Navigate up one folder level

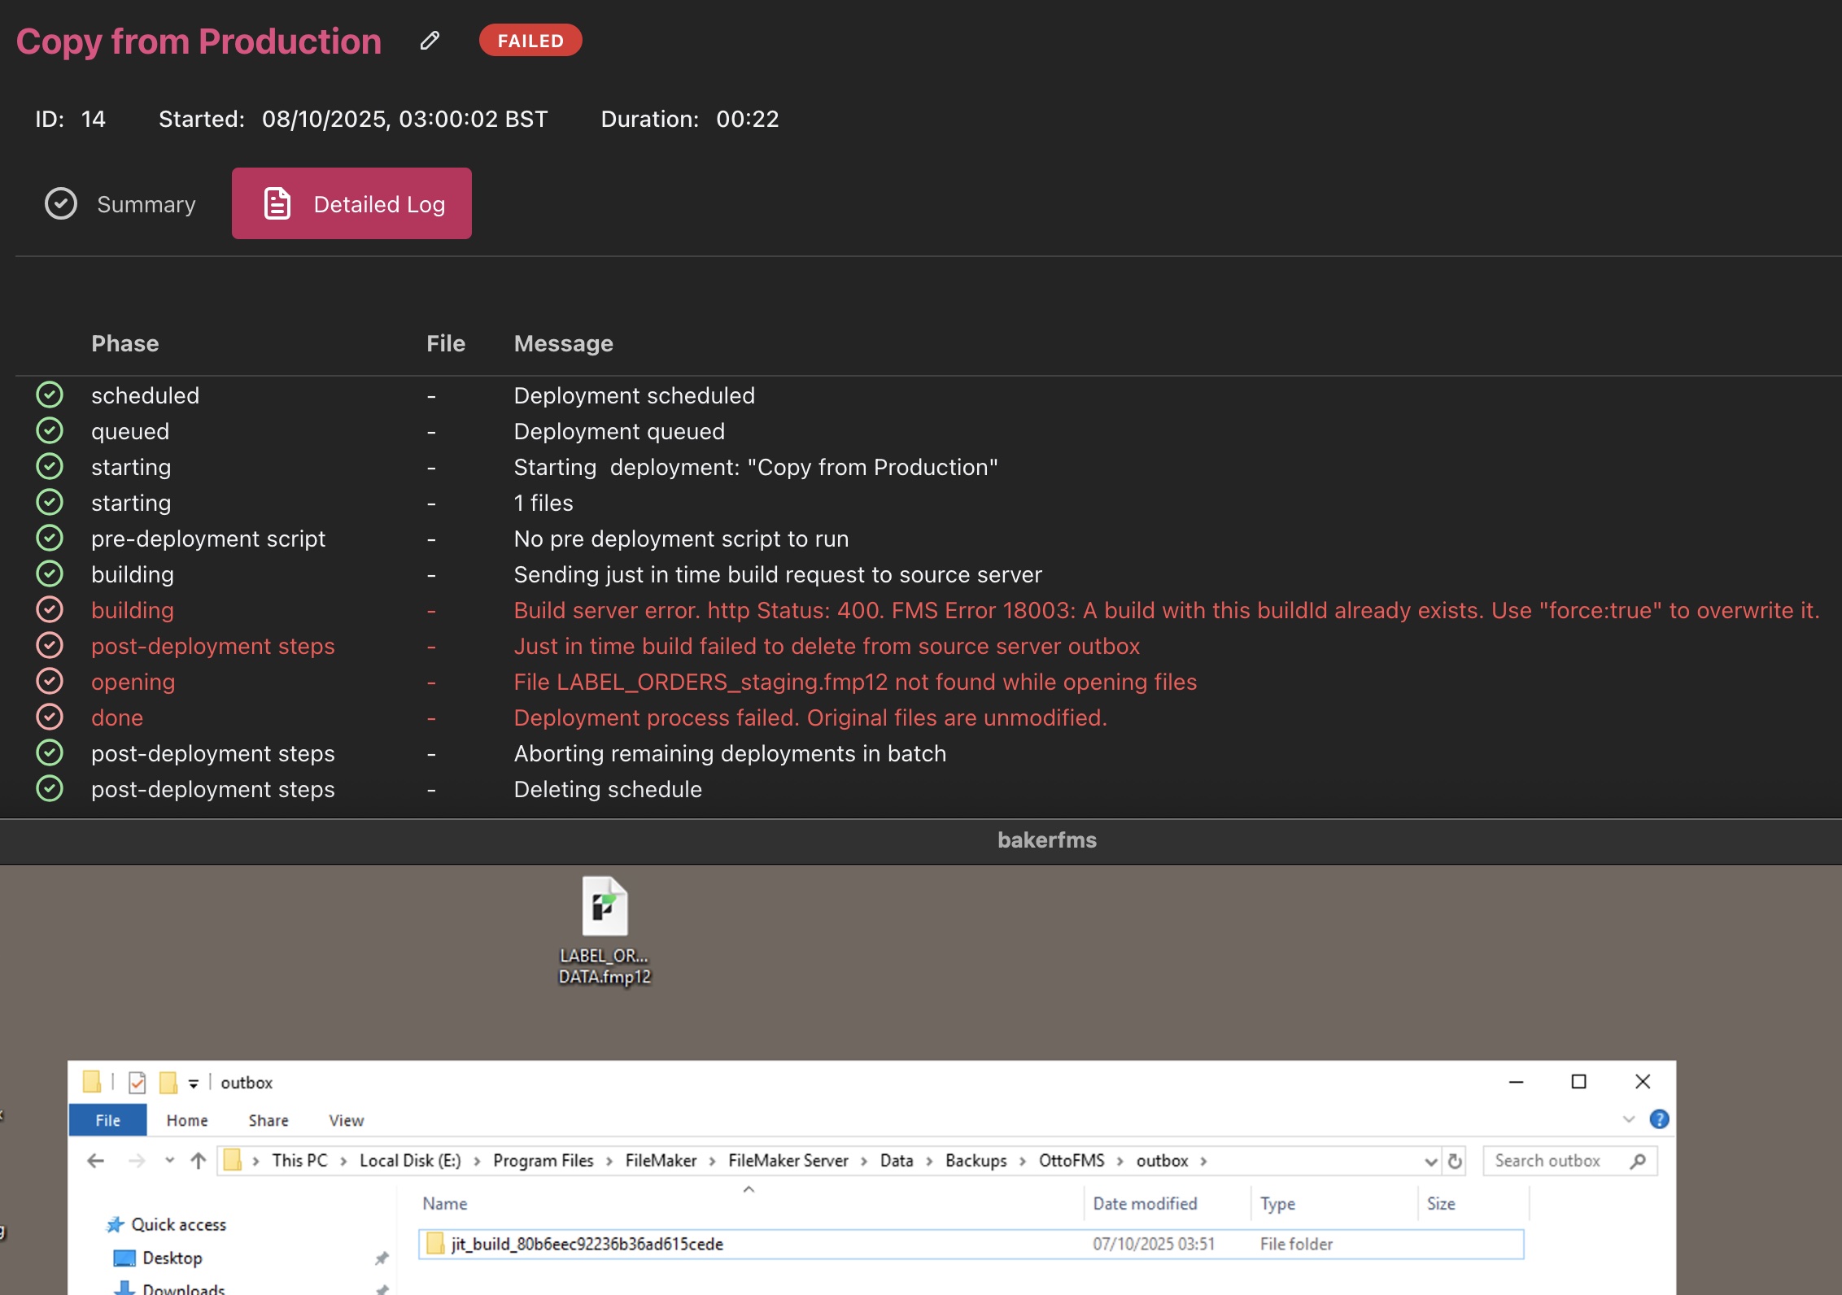198,1161
